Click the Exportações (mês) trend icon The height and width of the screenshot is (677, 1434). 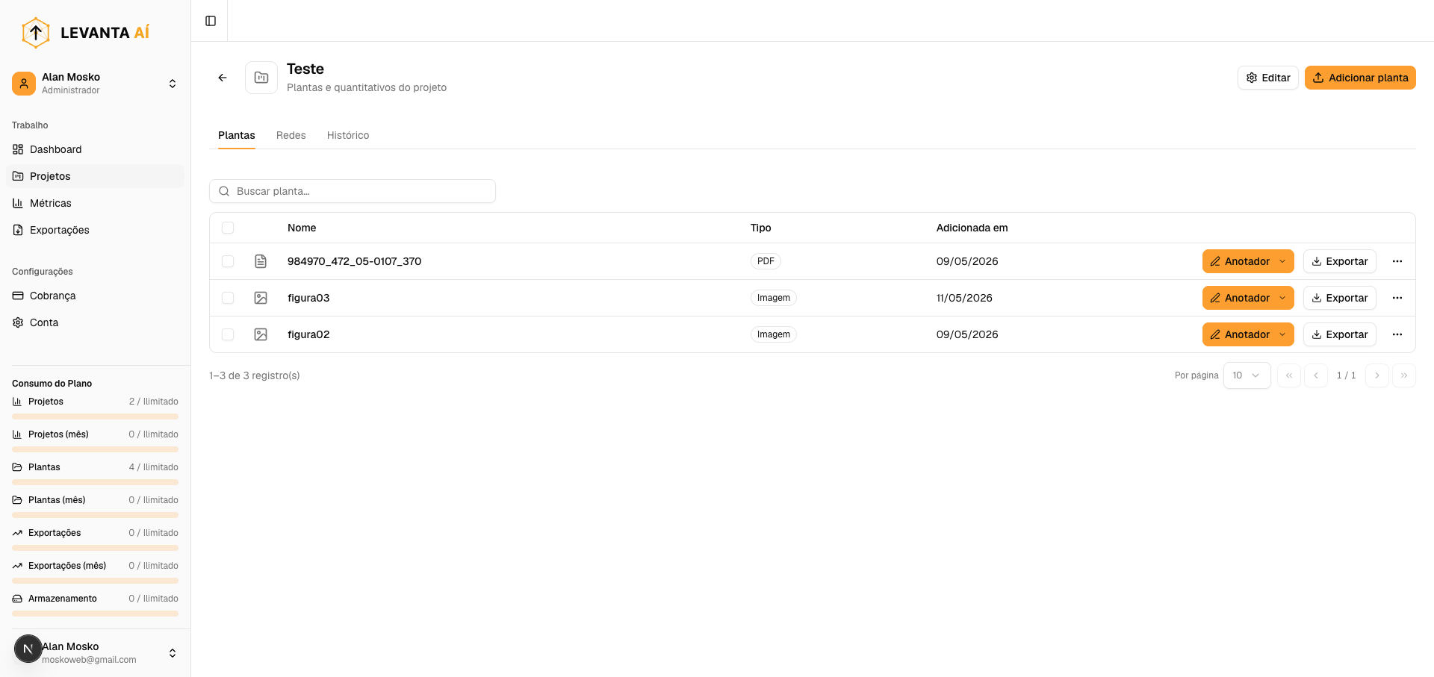click(17, 566)
